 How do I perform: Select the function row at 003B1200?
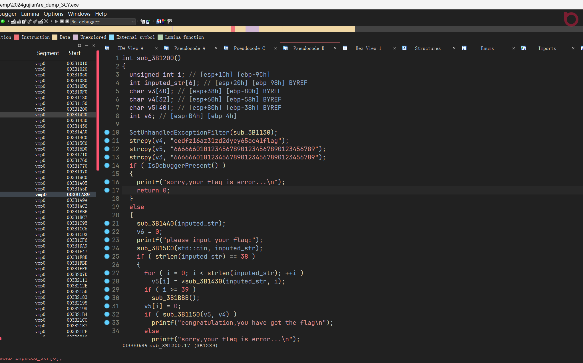pyautogui.click(x=48, y=109)
